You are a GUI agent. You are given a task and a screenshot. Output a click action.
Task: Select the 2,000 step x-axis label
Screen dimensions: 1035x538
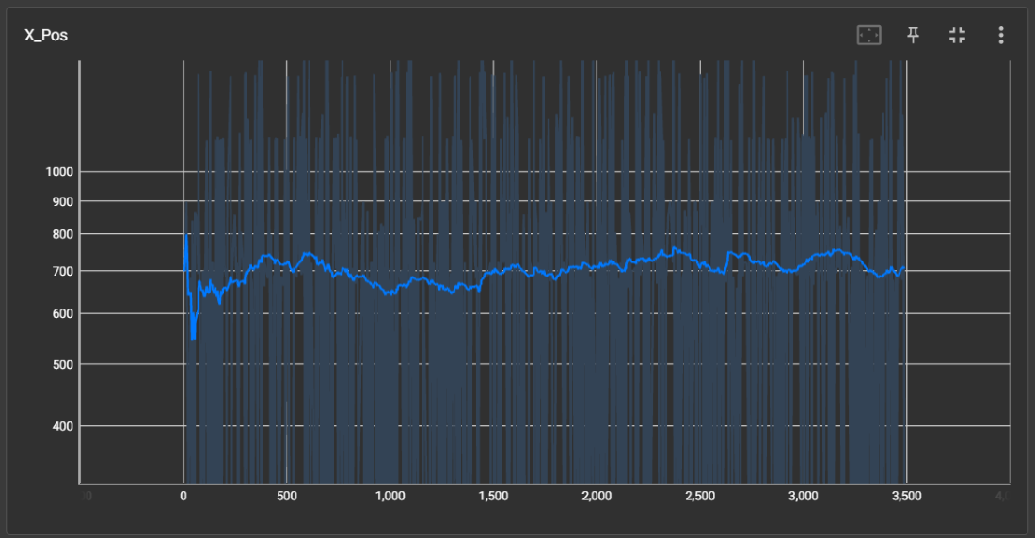pos(597,496)
